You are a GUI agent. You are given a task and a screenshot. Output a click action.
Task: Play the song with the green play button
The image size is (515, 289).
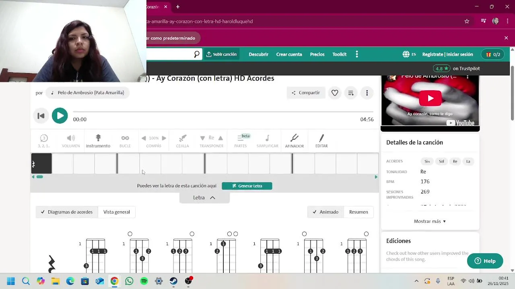coord(60,116)
